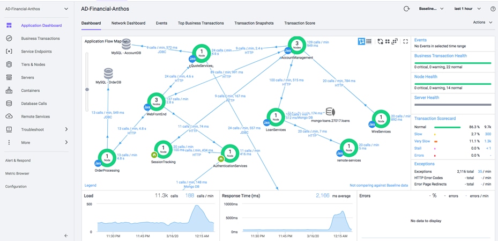
Task: Select the MySQL - OrderDB database icon
Action: (108, 74)
